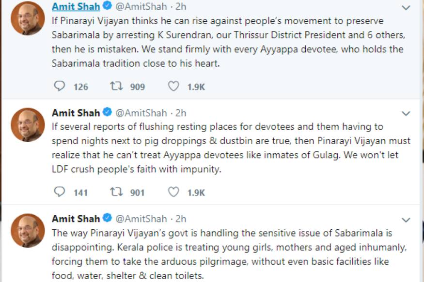Expand options chevron on the first tweet
424x282 pixels.
(x=406, y=8)
